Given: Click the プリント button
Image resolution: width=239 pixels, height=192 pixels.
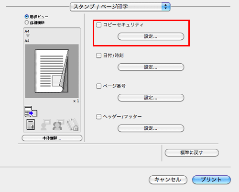Looking at the screenshot, I should tap(211, 180).
